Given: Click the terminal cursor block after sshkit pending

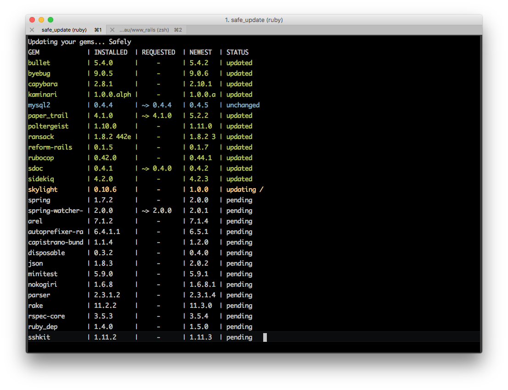Looking at the screenshot, I should [x=265, y=337].
